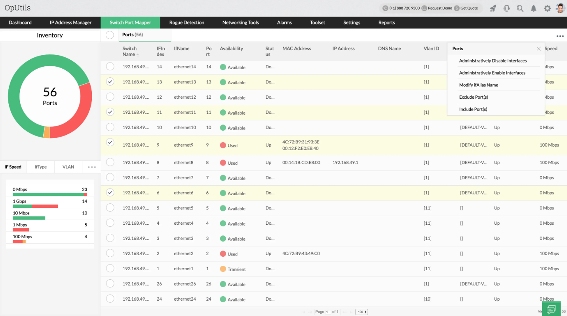Viewport: 567px width, 316px height.
Task: Click the rocket quick-start icon
Action: pos(493,8)
